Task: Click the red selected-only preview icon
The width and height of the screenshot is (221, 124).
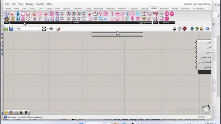Action: point(184,29)
